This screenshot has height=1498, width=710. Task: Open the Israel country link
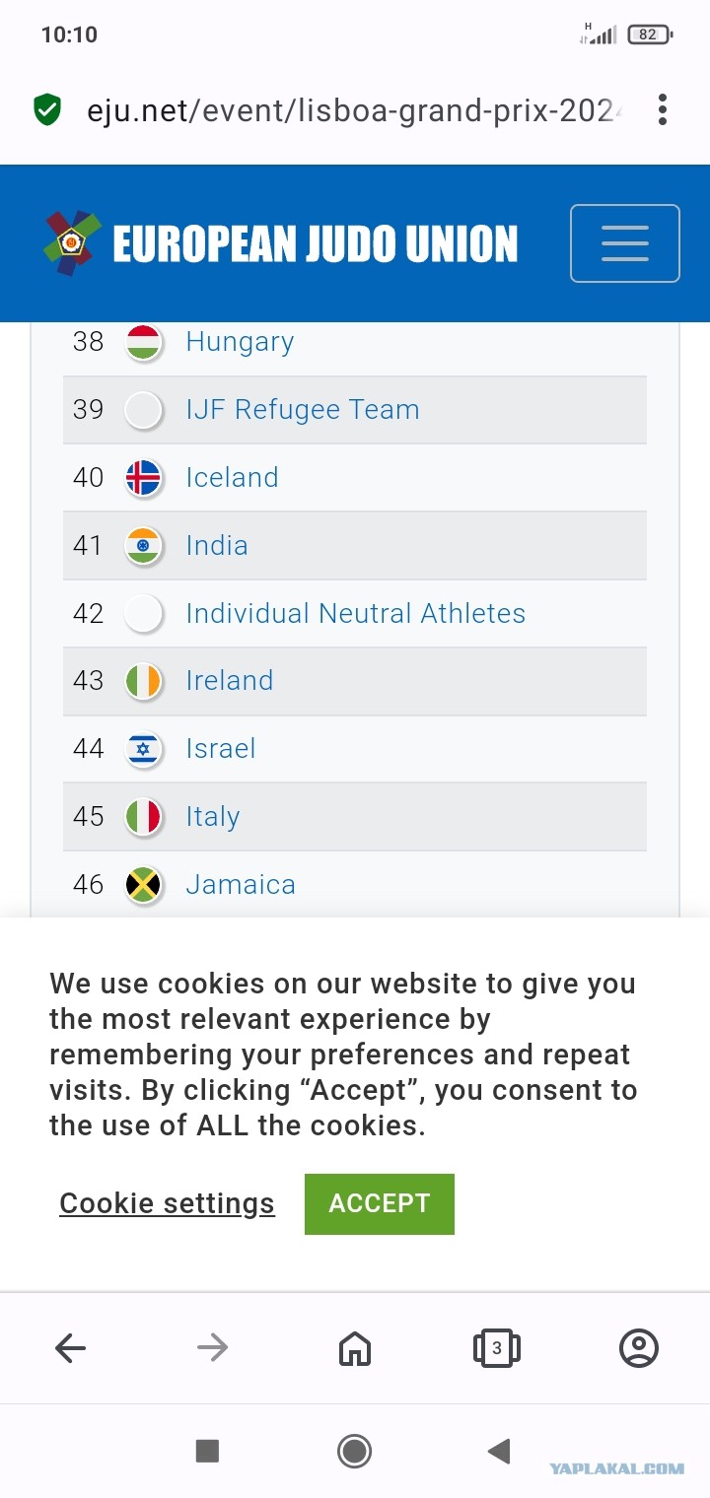(221, 749)
